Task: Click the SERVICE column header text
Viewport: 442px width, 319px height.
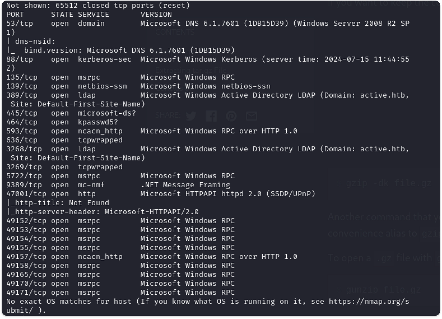Action: click(93, 15)
